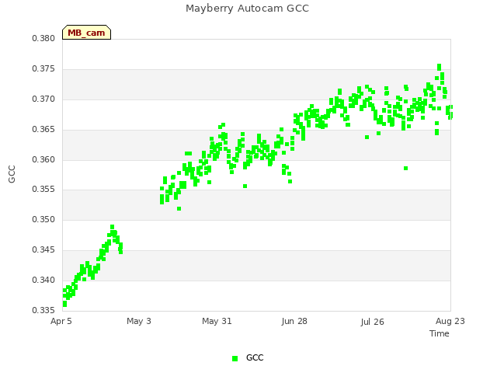Select the May 31 x-axis label
The image size is (497, 373).
point(217,321)
